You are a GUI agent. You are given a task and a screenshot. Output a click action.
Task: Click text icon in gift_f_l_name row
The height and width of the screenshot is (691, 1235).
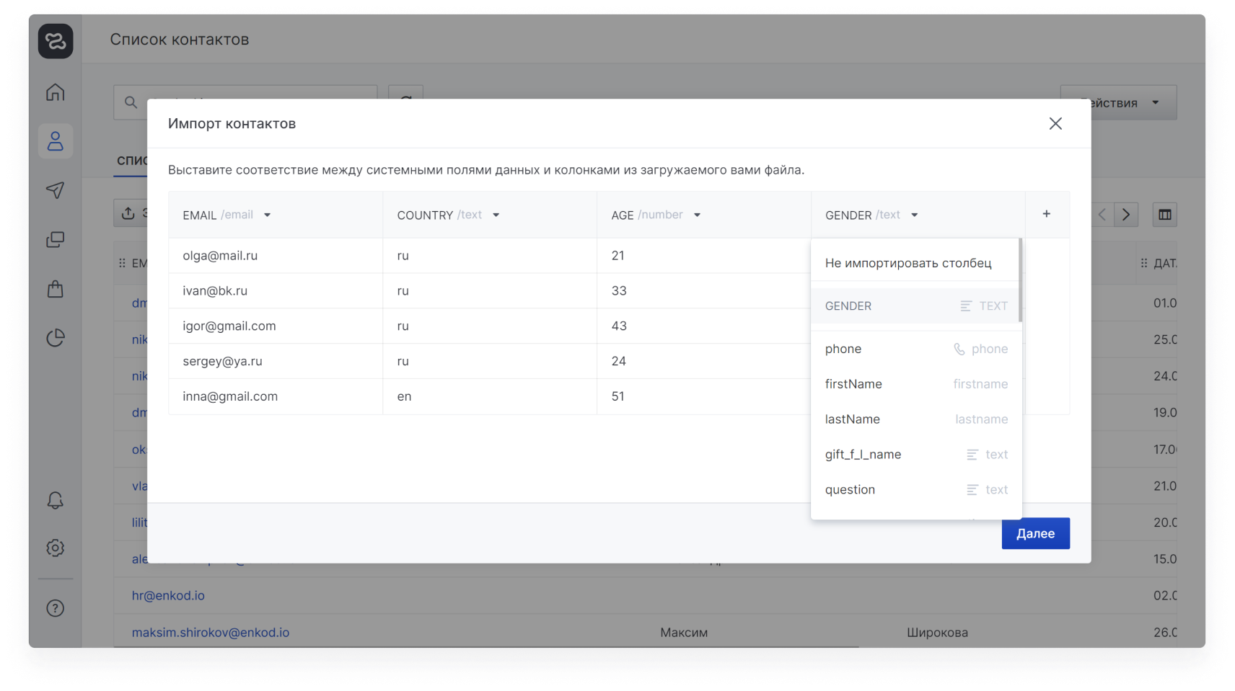point(972,455)
